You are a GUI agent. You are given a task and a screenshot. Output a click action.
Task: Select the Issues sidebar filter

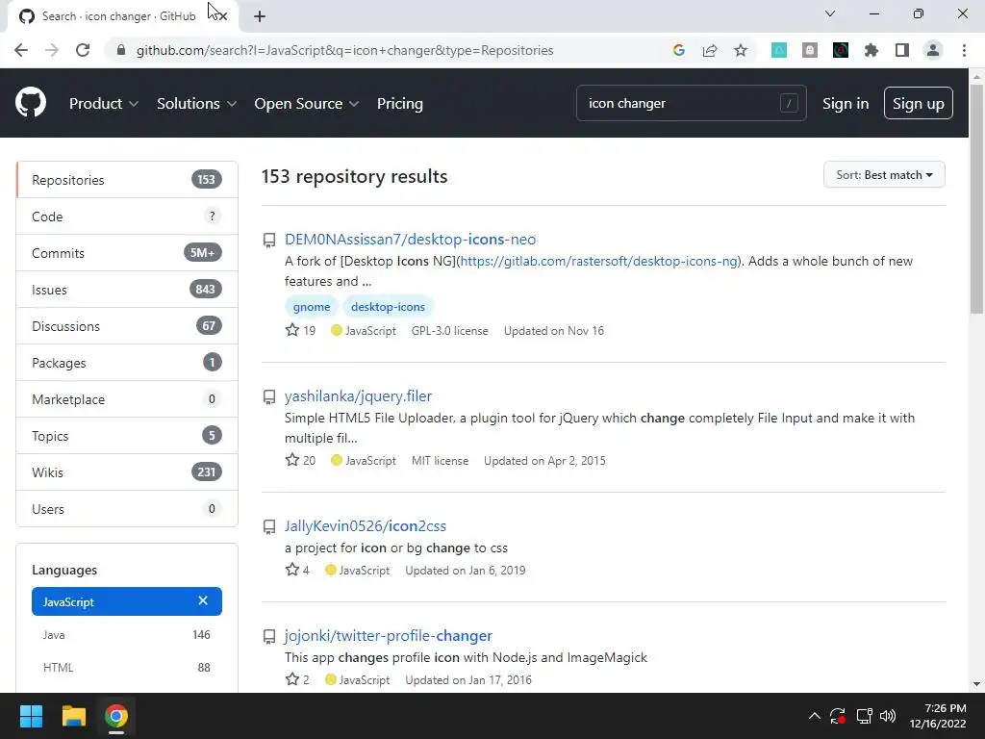(127, 290)
